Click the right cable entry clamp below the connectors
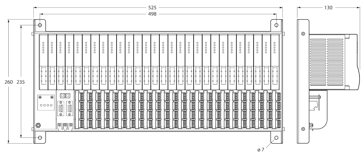The width and height of the screenshot is (364, 155). (71, 125)
